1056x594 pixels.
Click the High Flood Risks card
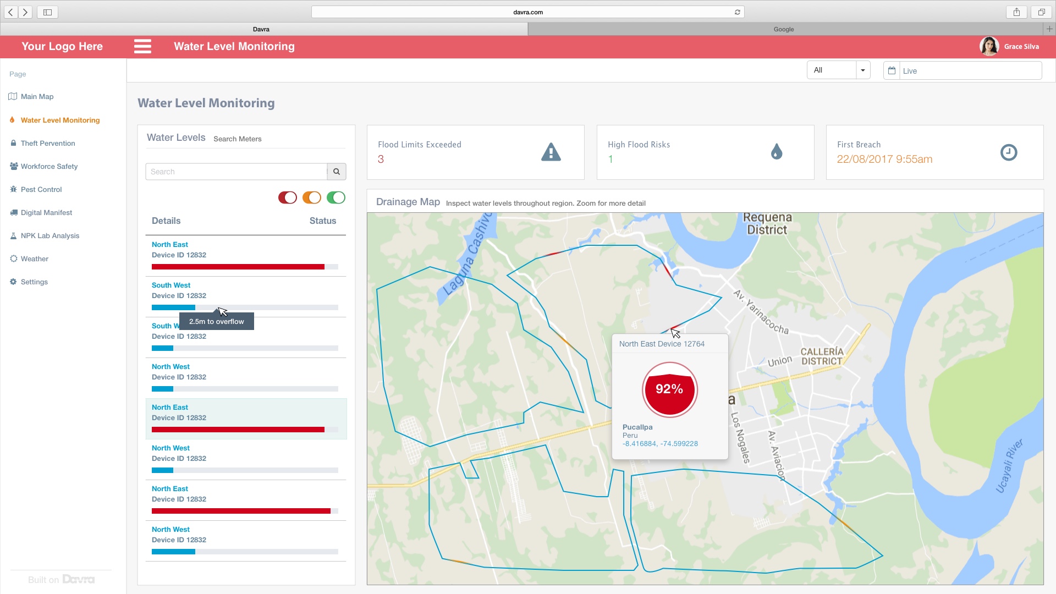705,152
